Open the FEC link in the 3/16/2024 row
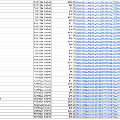The height and width of the screenshot is (120, 120). click(98, 2)
